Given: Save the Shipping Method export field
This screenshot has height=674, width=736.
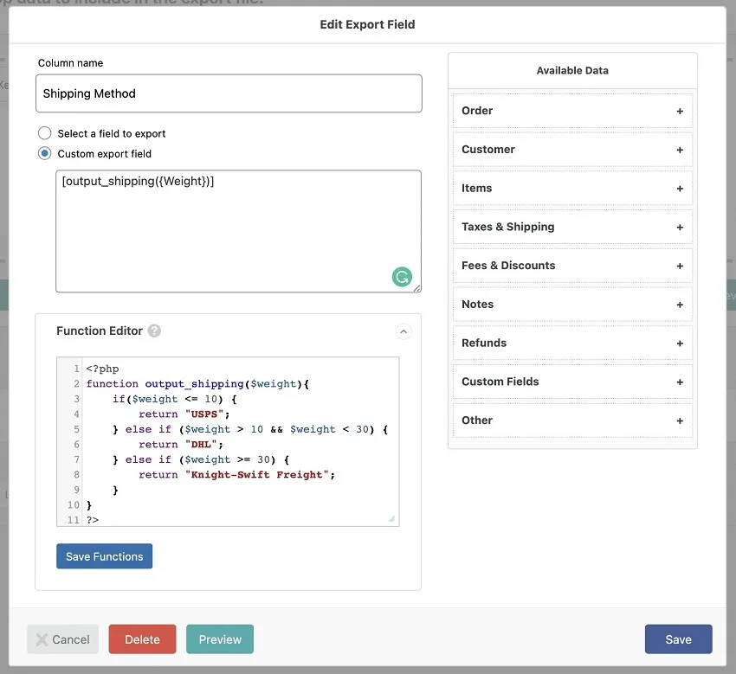Looking at the screenshot, I should [x=678, y=639].
